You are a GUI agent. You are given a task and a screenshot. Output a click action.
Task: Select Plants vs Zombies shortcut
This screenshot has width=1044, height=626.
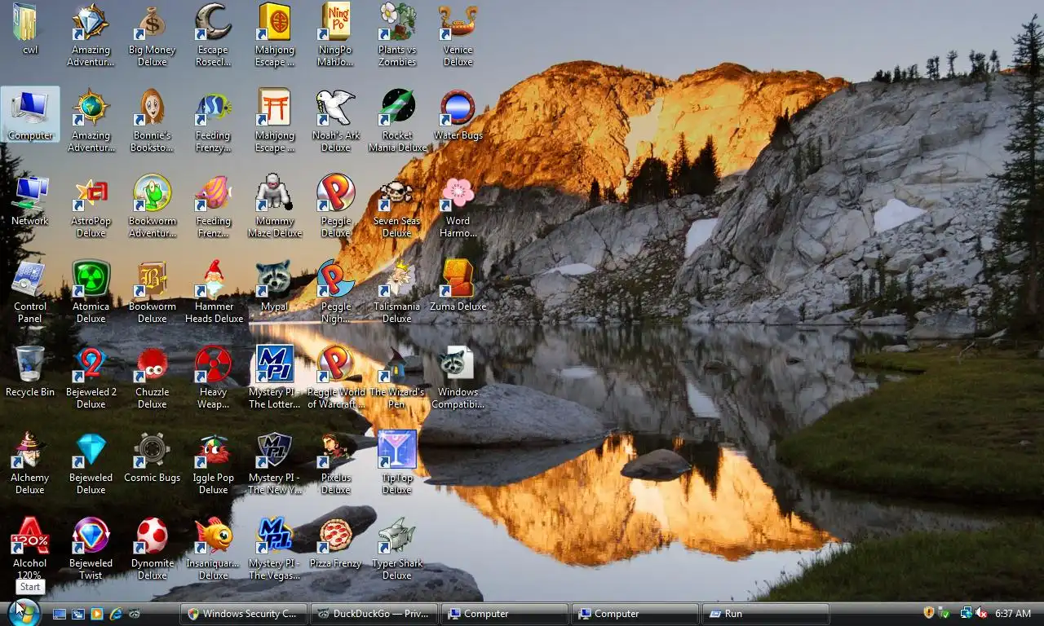[397, 35]
